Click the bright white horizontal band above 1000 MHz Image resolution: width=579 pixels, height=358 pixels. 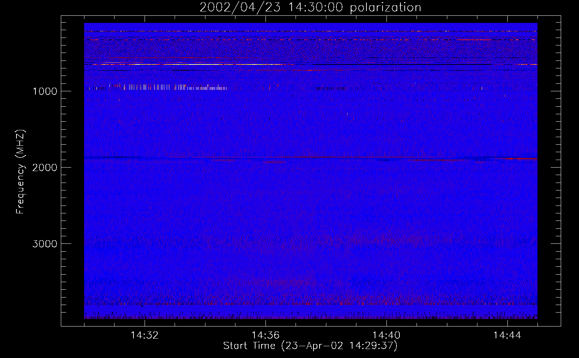(x=193, y=64)
